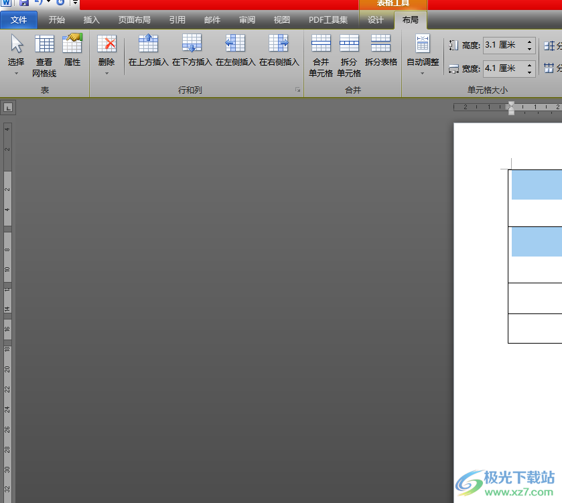This screenshot has width=562, height=503.
Task: Click the row height icon beside 高度
Action: coord(453,45)
